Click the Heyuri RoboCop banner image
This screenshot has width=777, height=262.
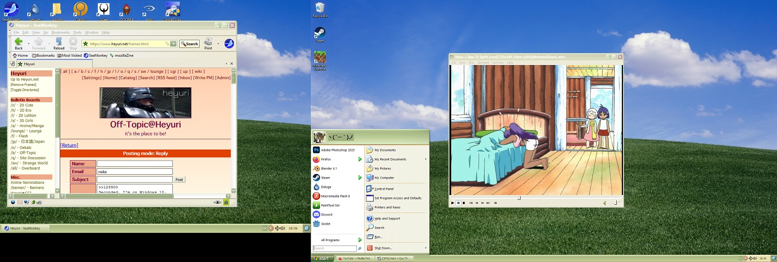coord(145,103)
